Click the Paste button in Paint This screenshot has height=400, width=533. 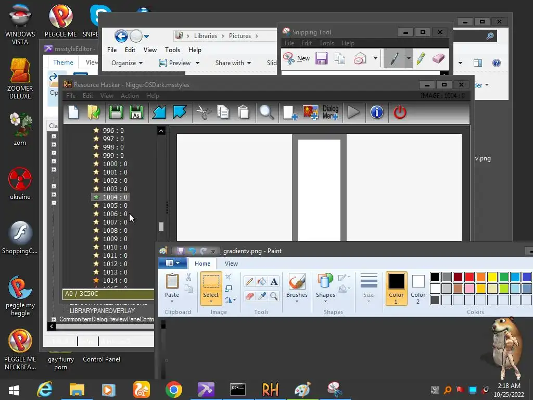172,286
